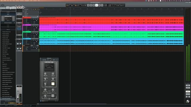Turn the Threshold knob on the SSL compressor
This screenshot has height=107, width=191.
45,74
